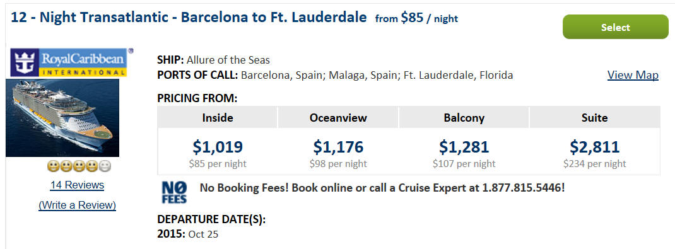
Task: Select the Inside cabin column header
Action: pos(218,117)
